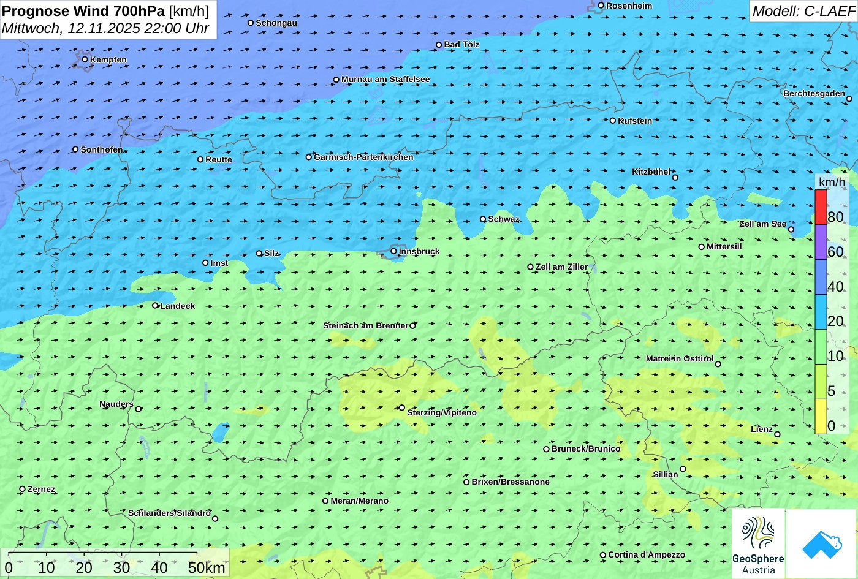858x579 pixels.
Task: Click the purple 60 km/h legend swatch
Action: point(821,243)
